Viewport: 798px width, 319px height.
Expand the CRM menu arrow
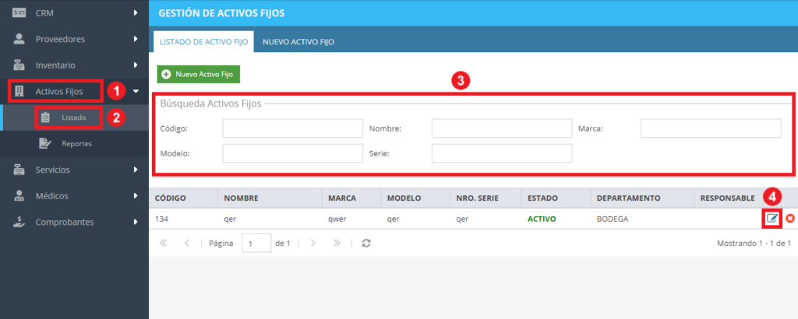tap(136, 12)
